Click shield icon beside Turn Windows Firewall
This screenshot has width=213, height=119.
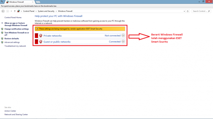tap(2, 33)
